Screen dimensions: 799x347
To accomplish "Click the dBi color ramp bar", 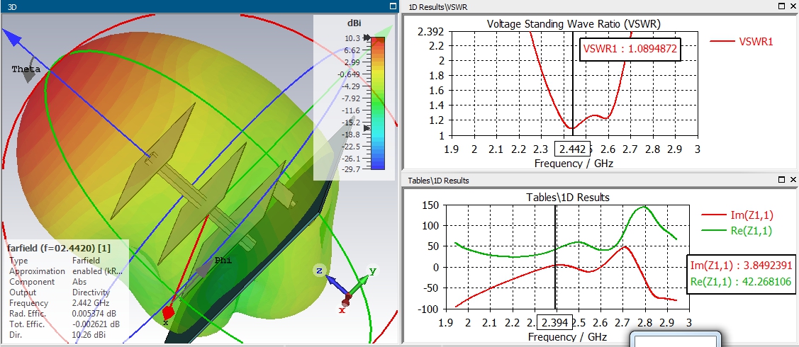I will [x=378, y=103].
